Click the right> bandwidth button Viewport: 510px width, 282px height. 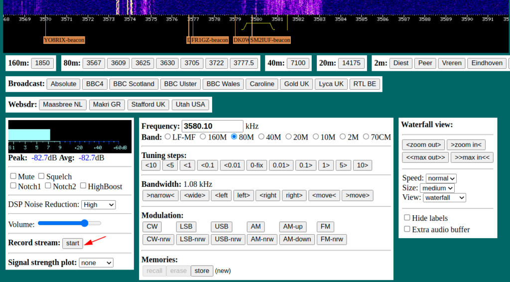294,195
